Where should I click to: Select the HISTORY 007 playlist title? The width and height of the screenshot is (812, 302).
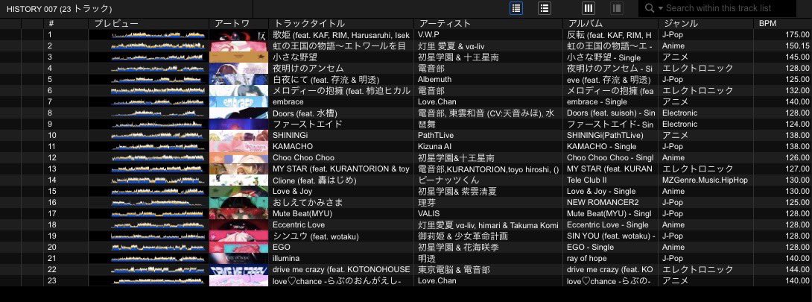(59, 9)
